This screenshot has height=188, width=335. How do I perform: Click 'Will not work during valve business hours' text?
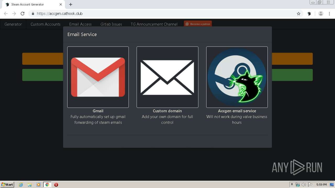point(237,120)
